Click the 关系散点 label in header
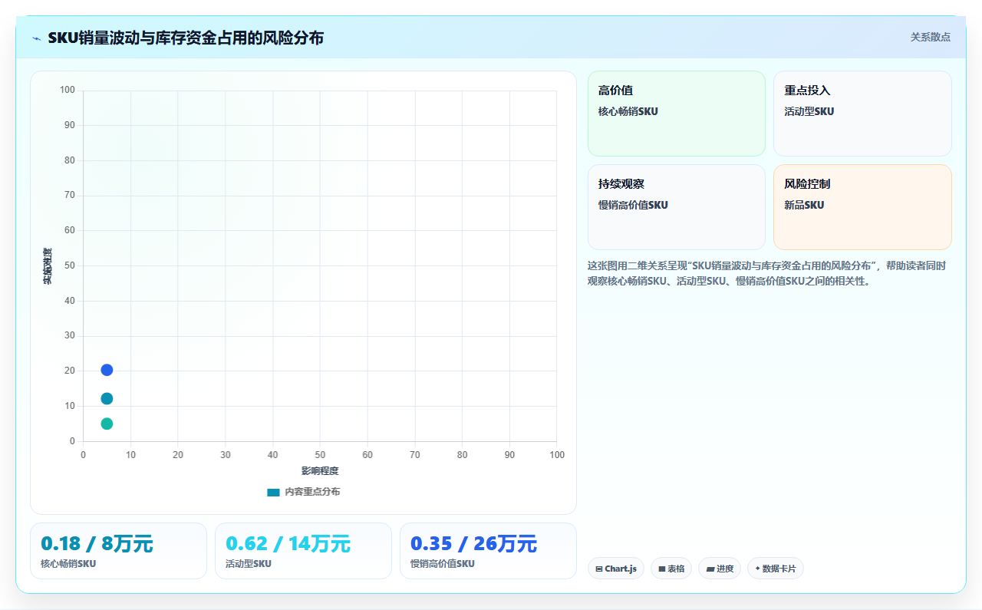The width and height of the screenshot is (982, 610). tap(930, 37)
